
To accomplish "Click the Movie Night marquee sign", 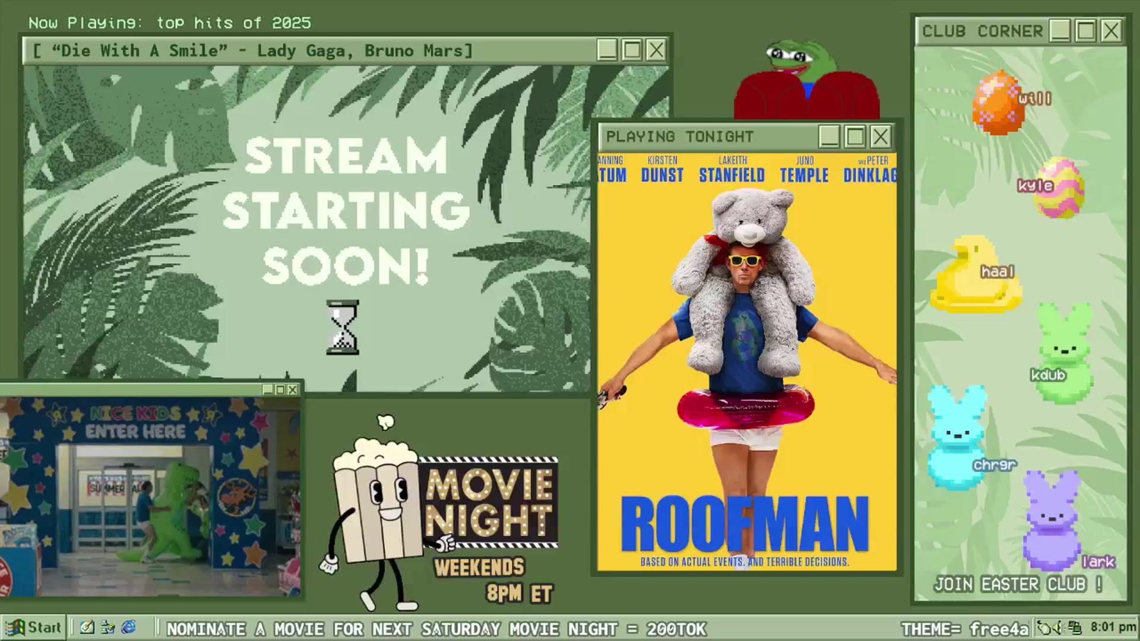I will (x=490, y=503).
